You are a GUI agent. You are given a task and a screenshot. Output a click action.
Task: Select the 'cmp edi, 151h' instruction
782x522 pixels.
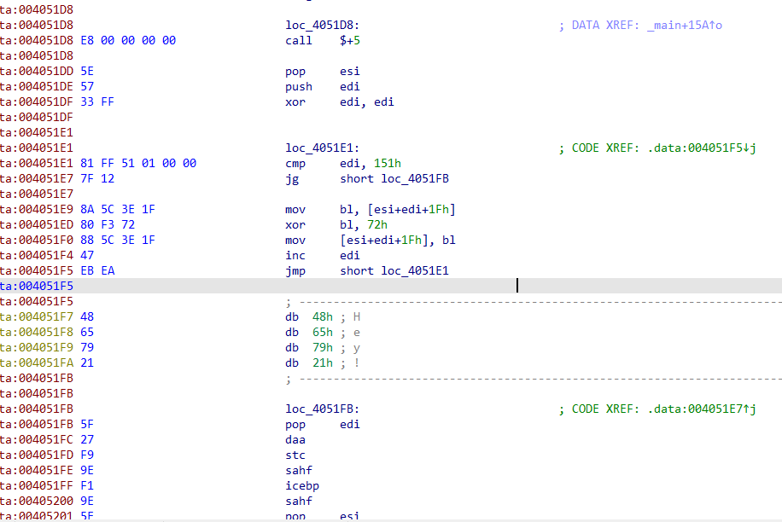click(x=343, y=164)
